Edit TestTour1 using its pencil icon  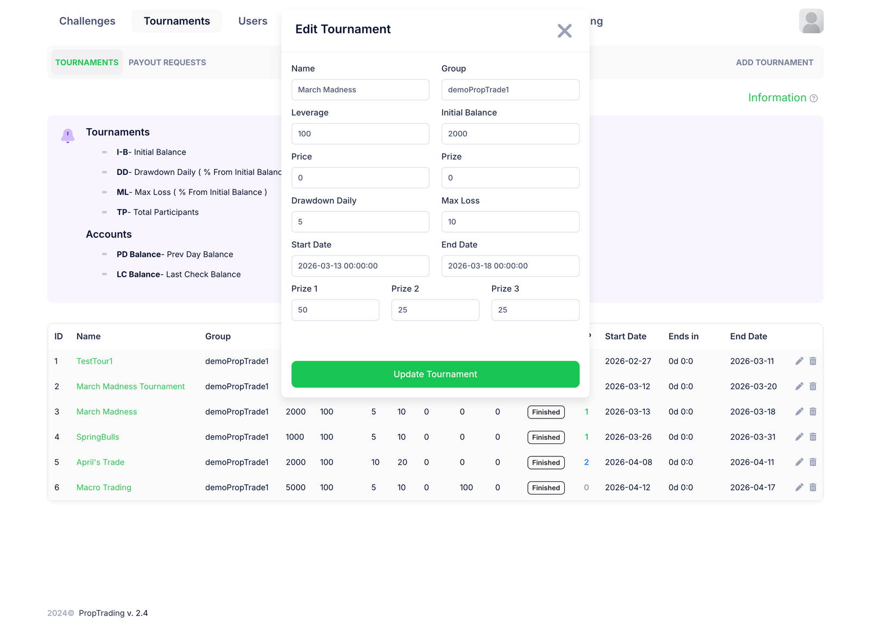[x=799, y=360]
